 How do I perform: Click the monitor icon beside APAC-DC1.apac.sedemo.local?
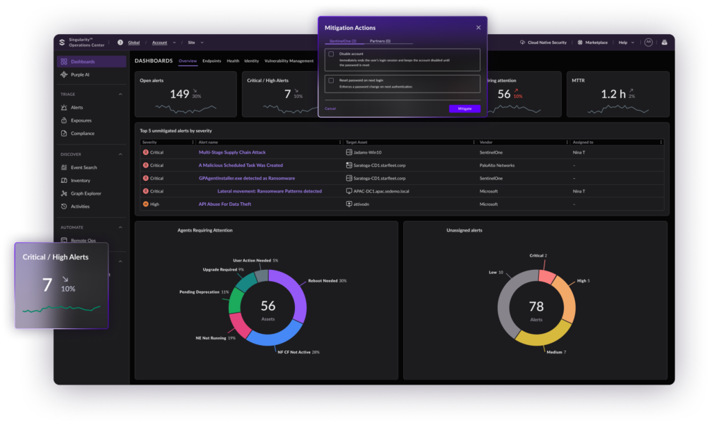(349, 191)
